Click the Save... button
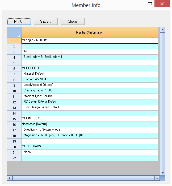This screenshot has width=172, height=186. pyautogui.click(x=46, y=21)
